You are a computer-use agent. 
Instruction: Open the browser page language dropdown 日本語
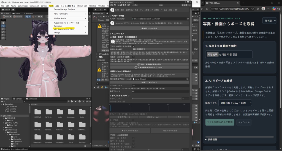(x=269, y=21)
